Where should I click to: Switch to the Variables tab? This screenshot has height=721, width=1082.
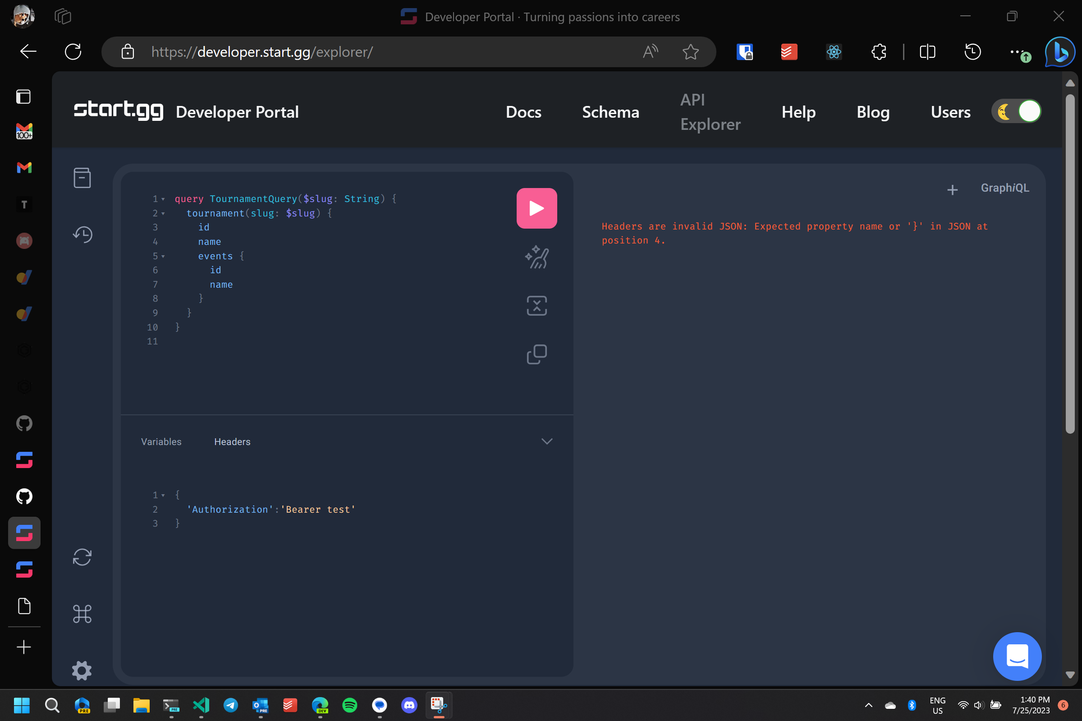click(161, 441)
